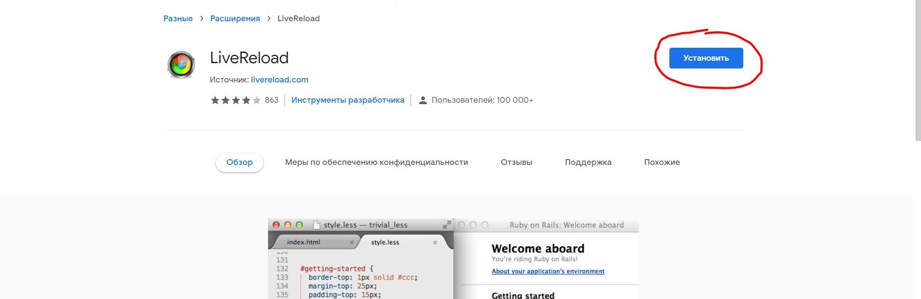Switch to the Меры по обеспечению конфиденциальности tab
This screenshot has height=299, width=921.
point(377,163)
